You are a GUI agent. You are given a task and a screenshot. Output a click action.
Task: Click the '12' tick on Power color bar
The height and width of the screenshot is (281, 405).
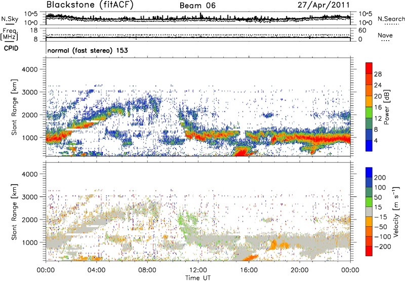click(378, 119)
